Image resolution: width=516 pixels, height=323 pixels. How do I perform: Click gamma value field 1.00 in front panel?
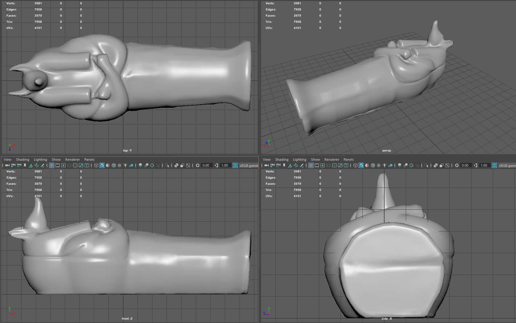226,165
